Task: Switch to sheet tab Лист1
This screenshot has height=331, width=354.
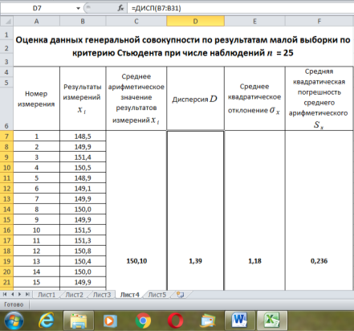Action: (47, 295)
